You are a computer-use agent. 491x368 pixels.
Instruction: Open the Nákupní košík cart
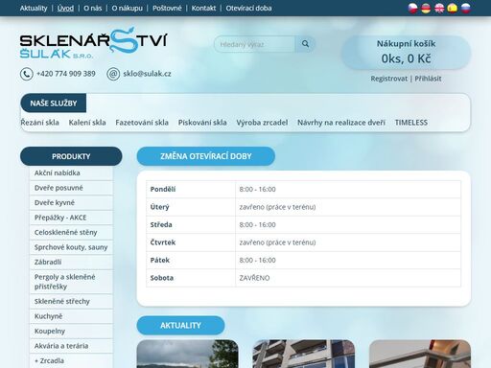pyautogui.click(x=406, y=53)
